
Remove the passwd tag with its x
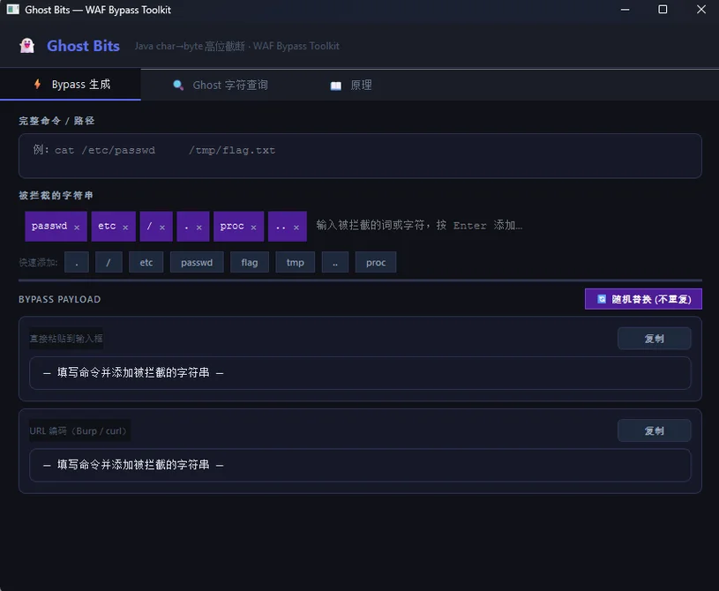pyautogui.click(x=77, y=227)
